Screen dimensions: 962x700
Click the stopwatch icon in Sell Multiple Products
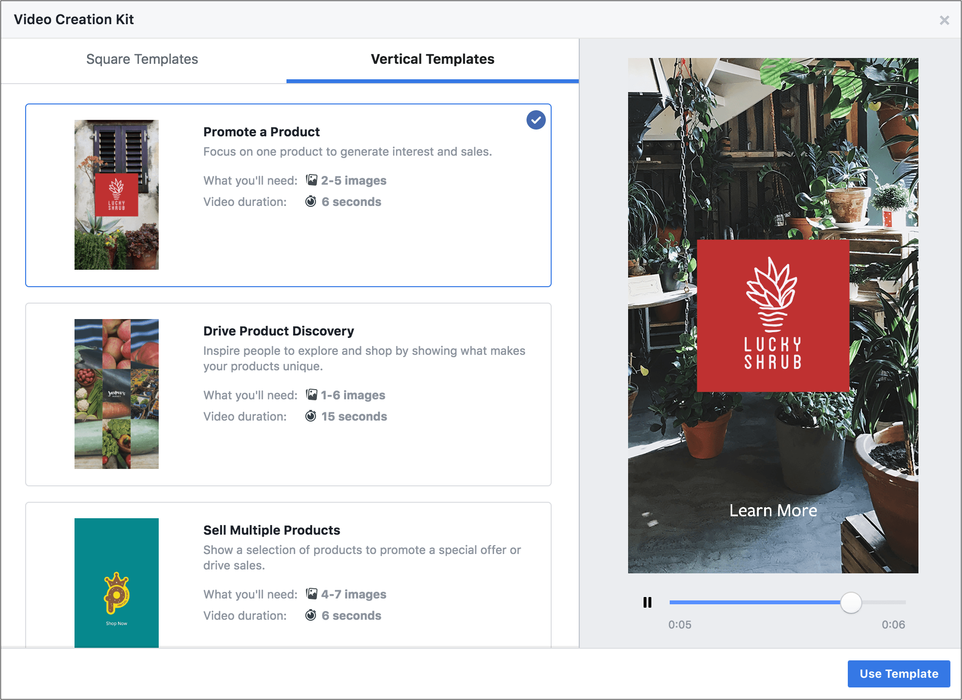pyautogui.click(x=311, y=615)
